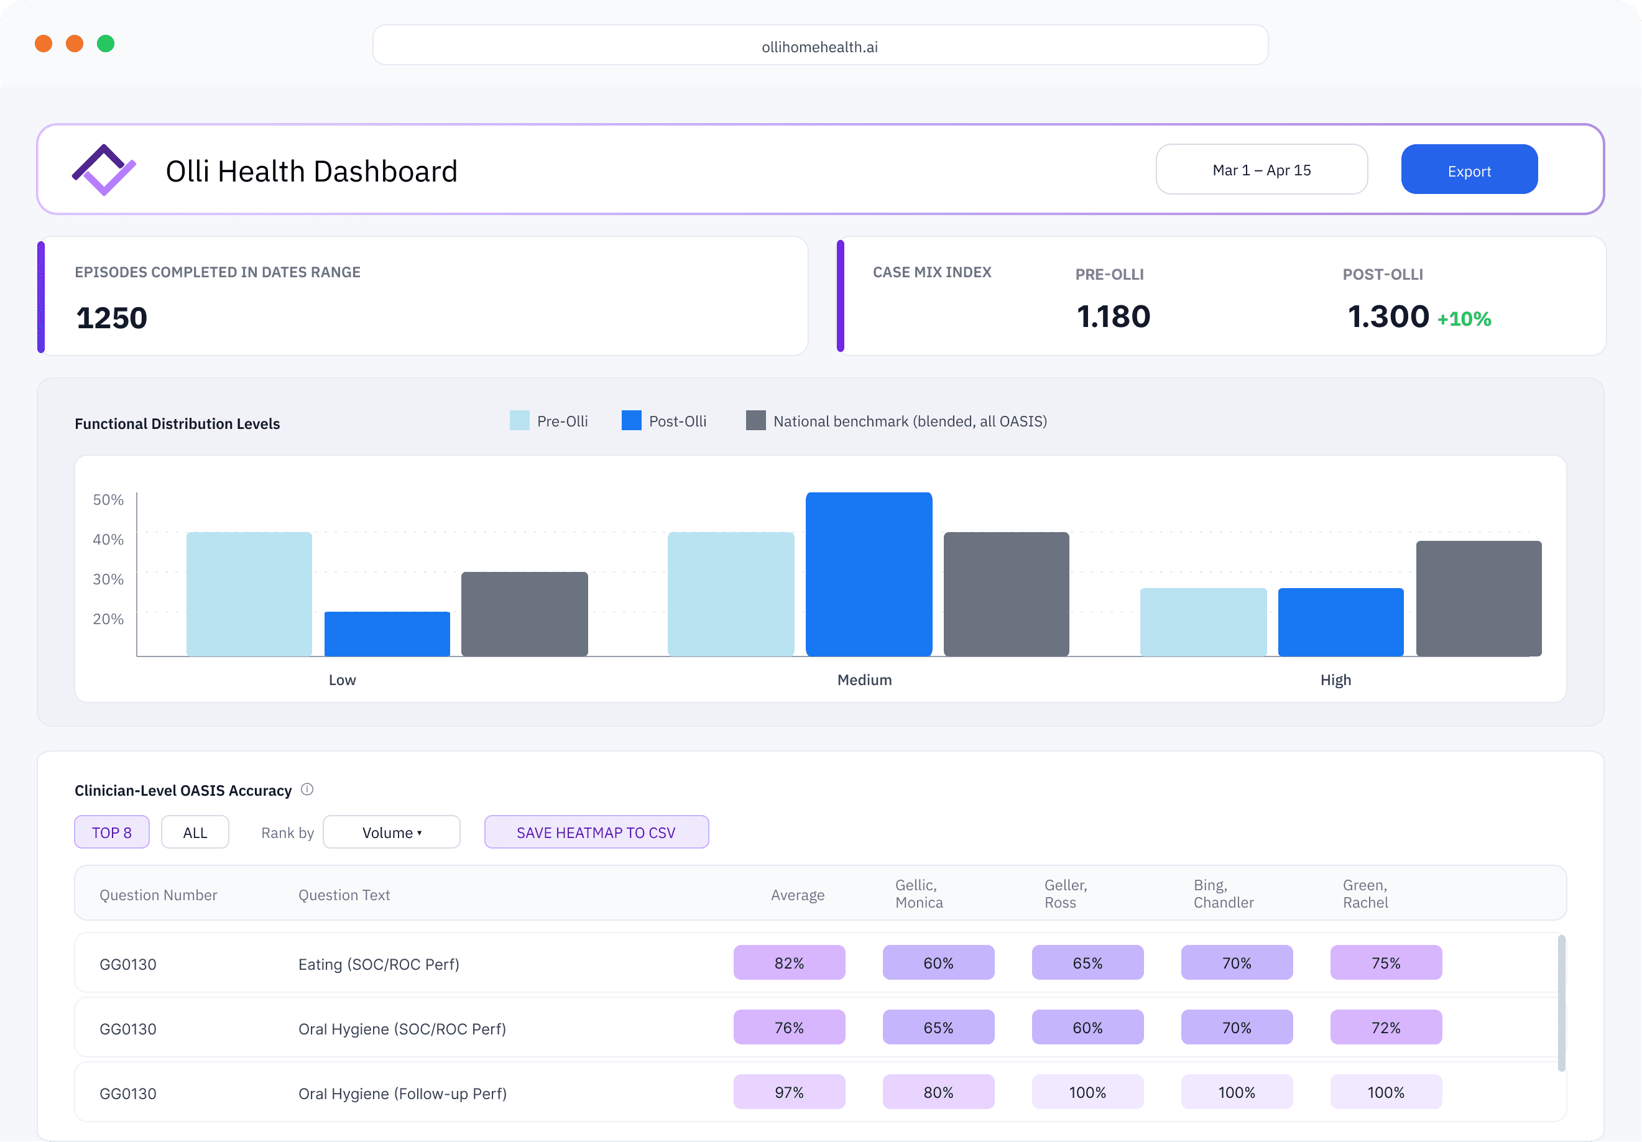The height and width of the screenshot is (1142, 1642).
Task: Click the Low Pre-Olli light blue bar
Action: coord(249,594)
